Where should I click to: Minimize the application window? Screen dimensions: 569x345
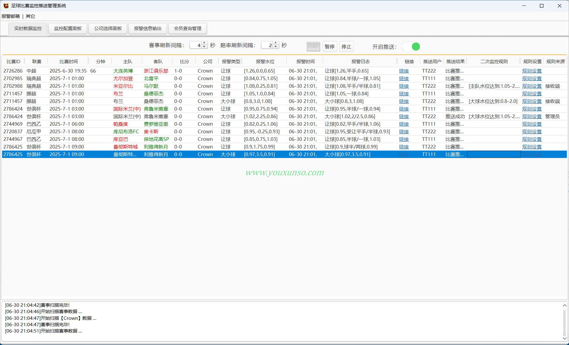524,6
